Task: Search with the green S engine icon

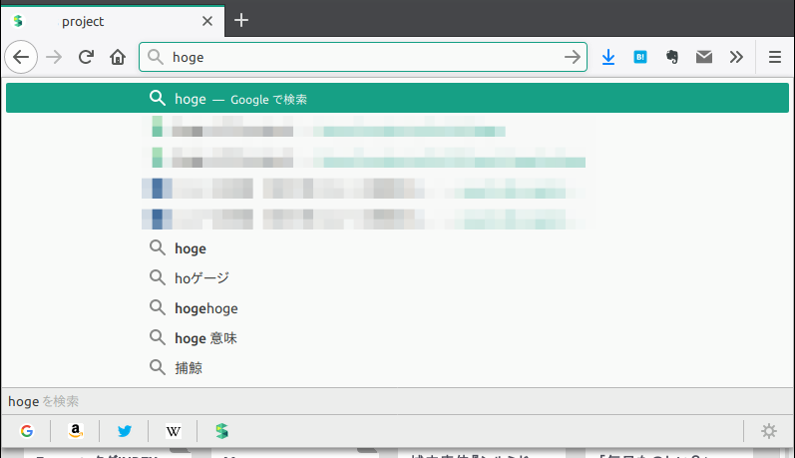Action: pyautogui.click(x=221, y=431)
